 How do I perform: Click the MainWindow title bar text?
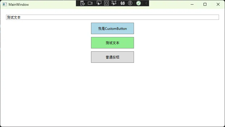tap(19, 5)
